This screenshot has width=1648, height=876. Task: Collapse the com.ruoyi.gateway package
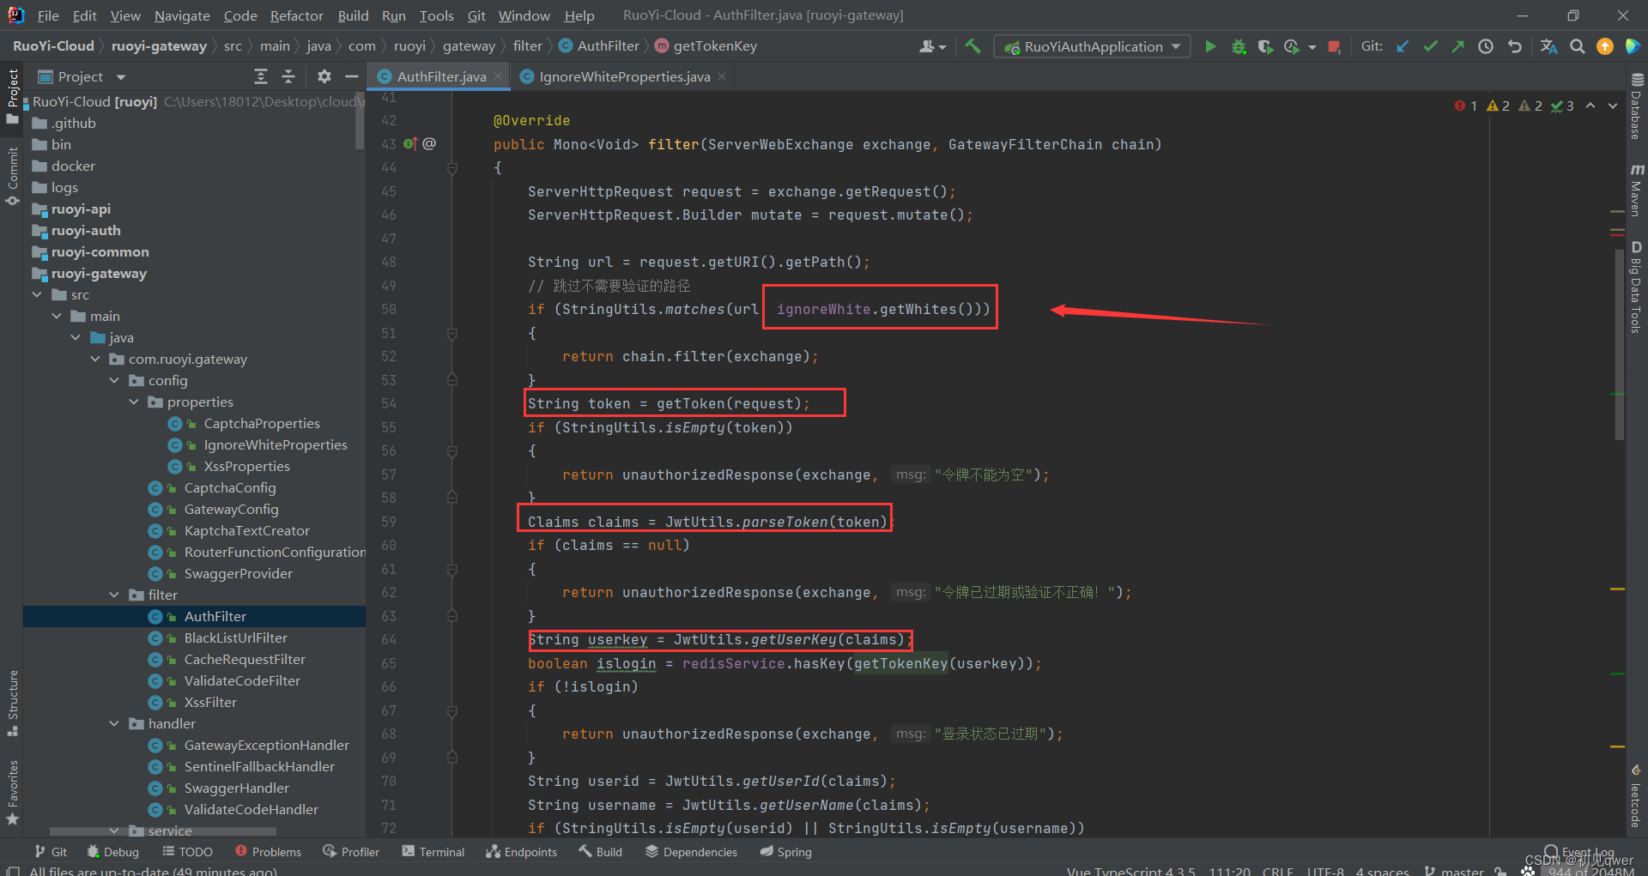[x=95, y=359]
